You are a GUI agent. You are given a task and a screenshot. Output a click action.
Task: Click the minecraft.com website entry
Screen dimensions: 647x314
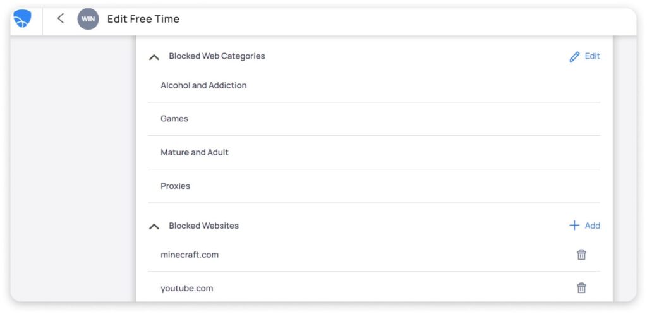click(190, 255)
